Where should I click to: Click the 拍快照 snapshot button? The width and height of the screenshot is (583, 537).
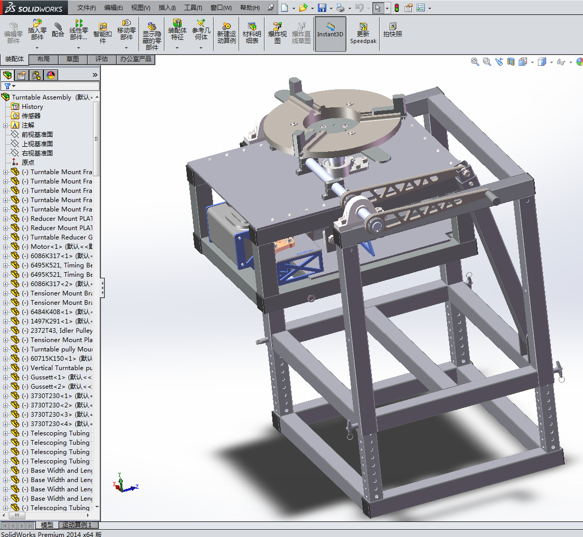[x=393, y=30]
